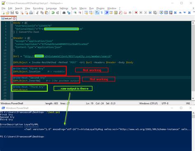Open the Replace dialog icon
195x151 pixels.
pyautogui.click(x=69, y=13)
